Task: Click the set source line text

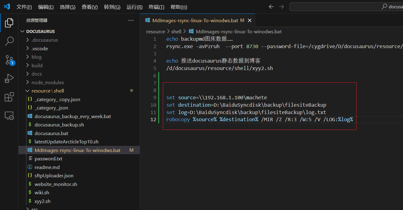Action: (x=216, y=97)
